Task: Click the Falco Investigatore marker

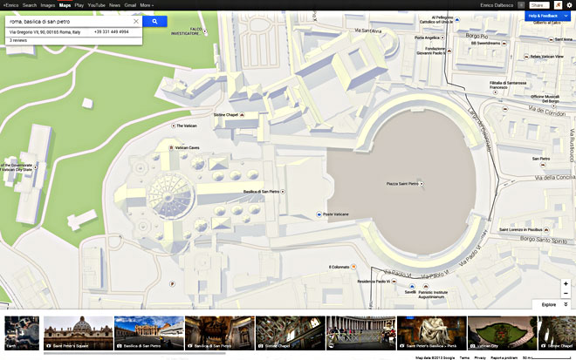Action: (205, 31)
